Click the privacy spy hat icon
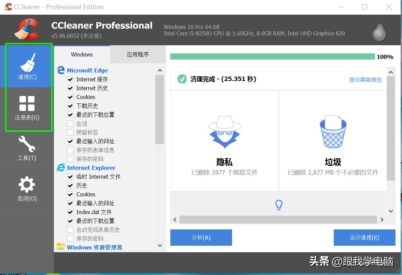The height and width of the screenshot is (275, 402). [x=224, y=132]
